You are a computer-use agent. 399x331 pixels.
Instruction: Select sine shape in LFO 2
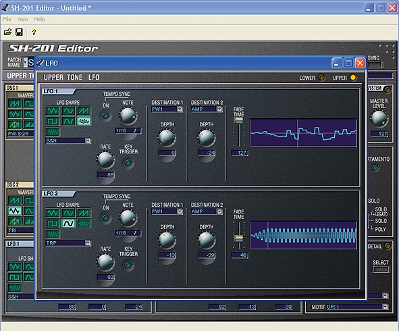pyautogui.click(x=68, y=213)
